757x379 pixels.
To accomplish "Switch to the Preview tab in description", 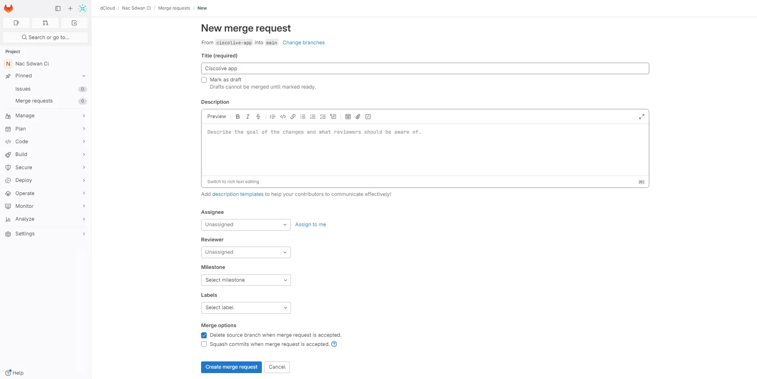I will (216, 116).
